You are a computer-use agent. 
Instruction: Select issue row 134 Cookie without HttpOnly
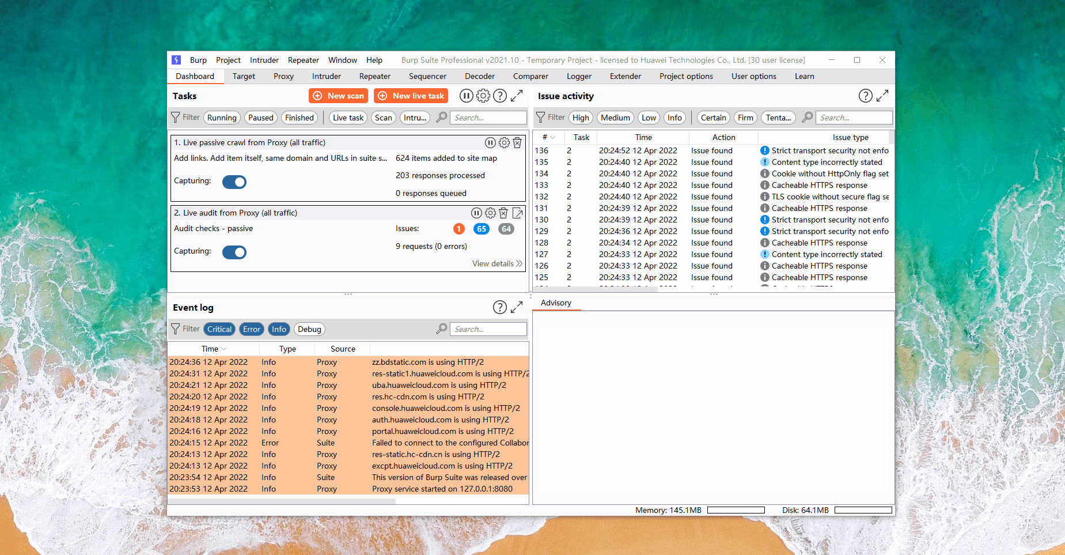pos(712,173)
